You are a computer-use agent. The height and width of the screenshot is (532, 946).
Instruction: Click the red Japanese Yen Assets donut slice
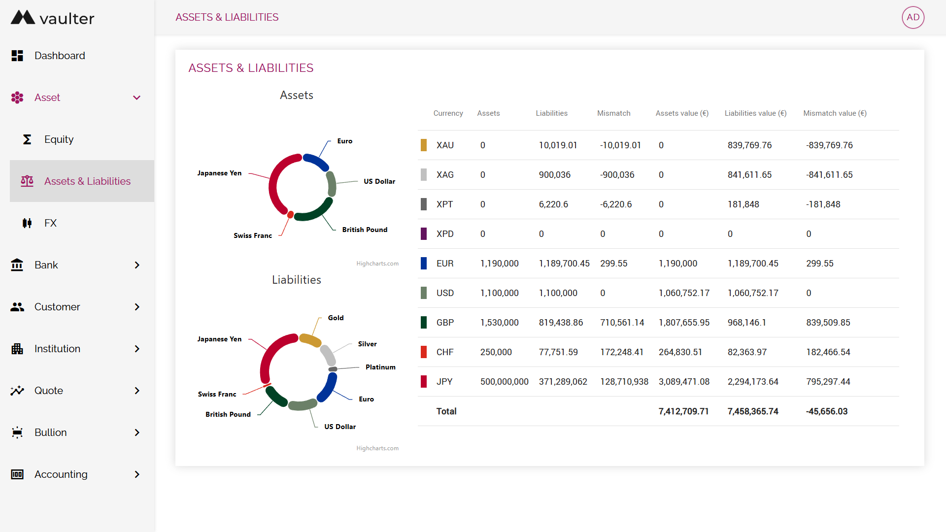tap(274, 183)
